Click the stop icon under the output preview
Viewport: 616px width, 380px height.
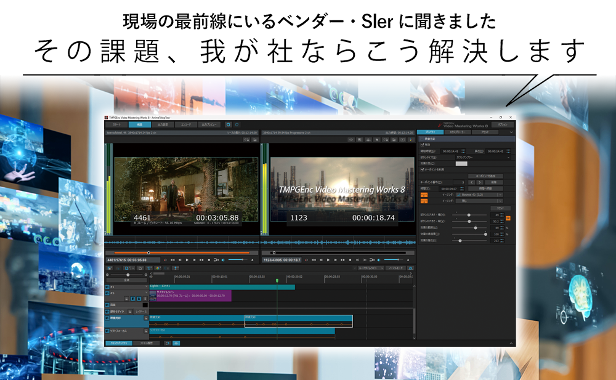pos(350,259)
